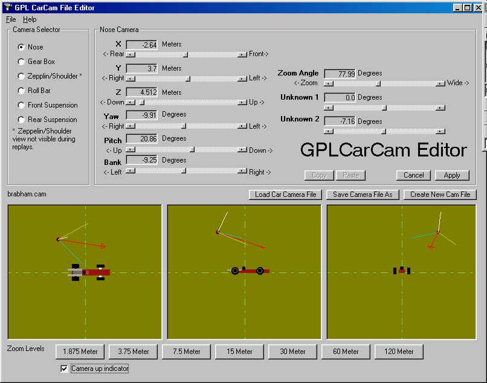
Task: Click the Bank degrees input field
Action: pyautogui.click(x=142, y=161)
